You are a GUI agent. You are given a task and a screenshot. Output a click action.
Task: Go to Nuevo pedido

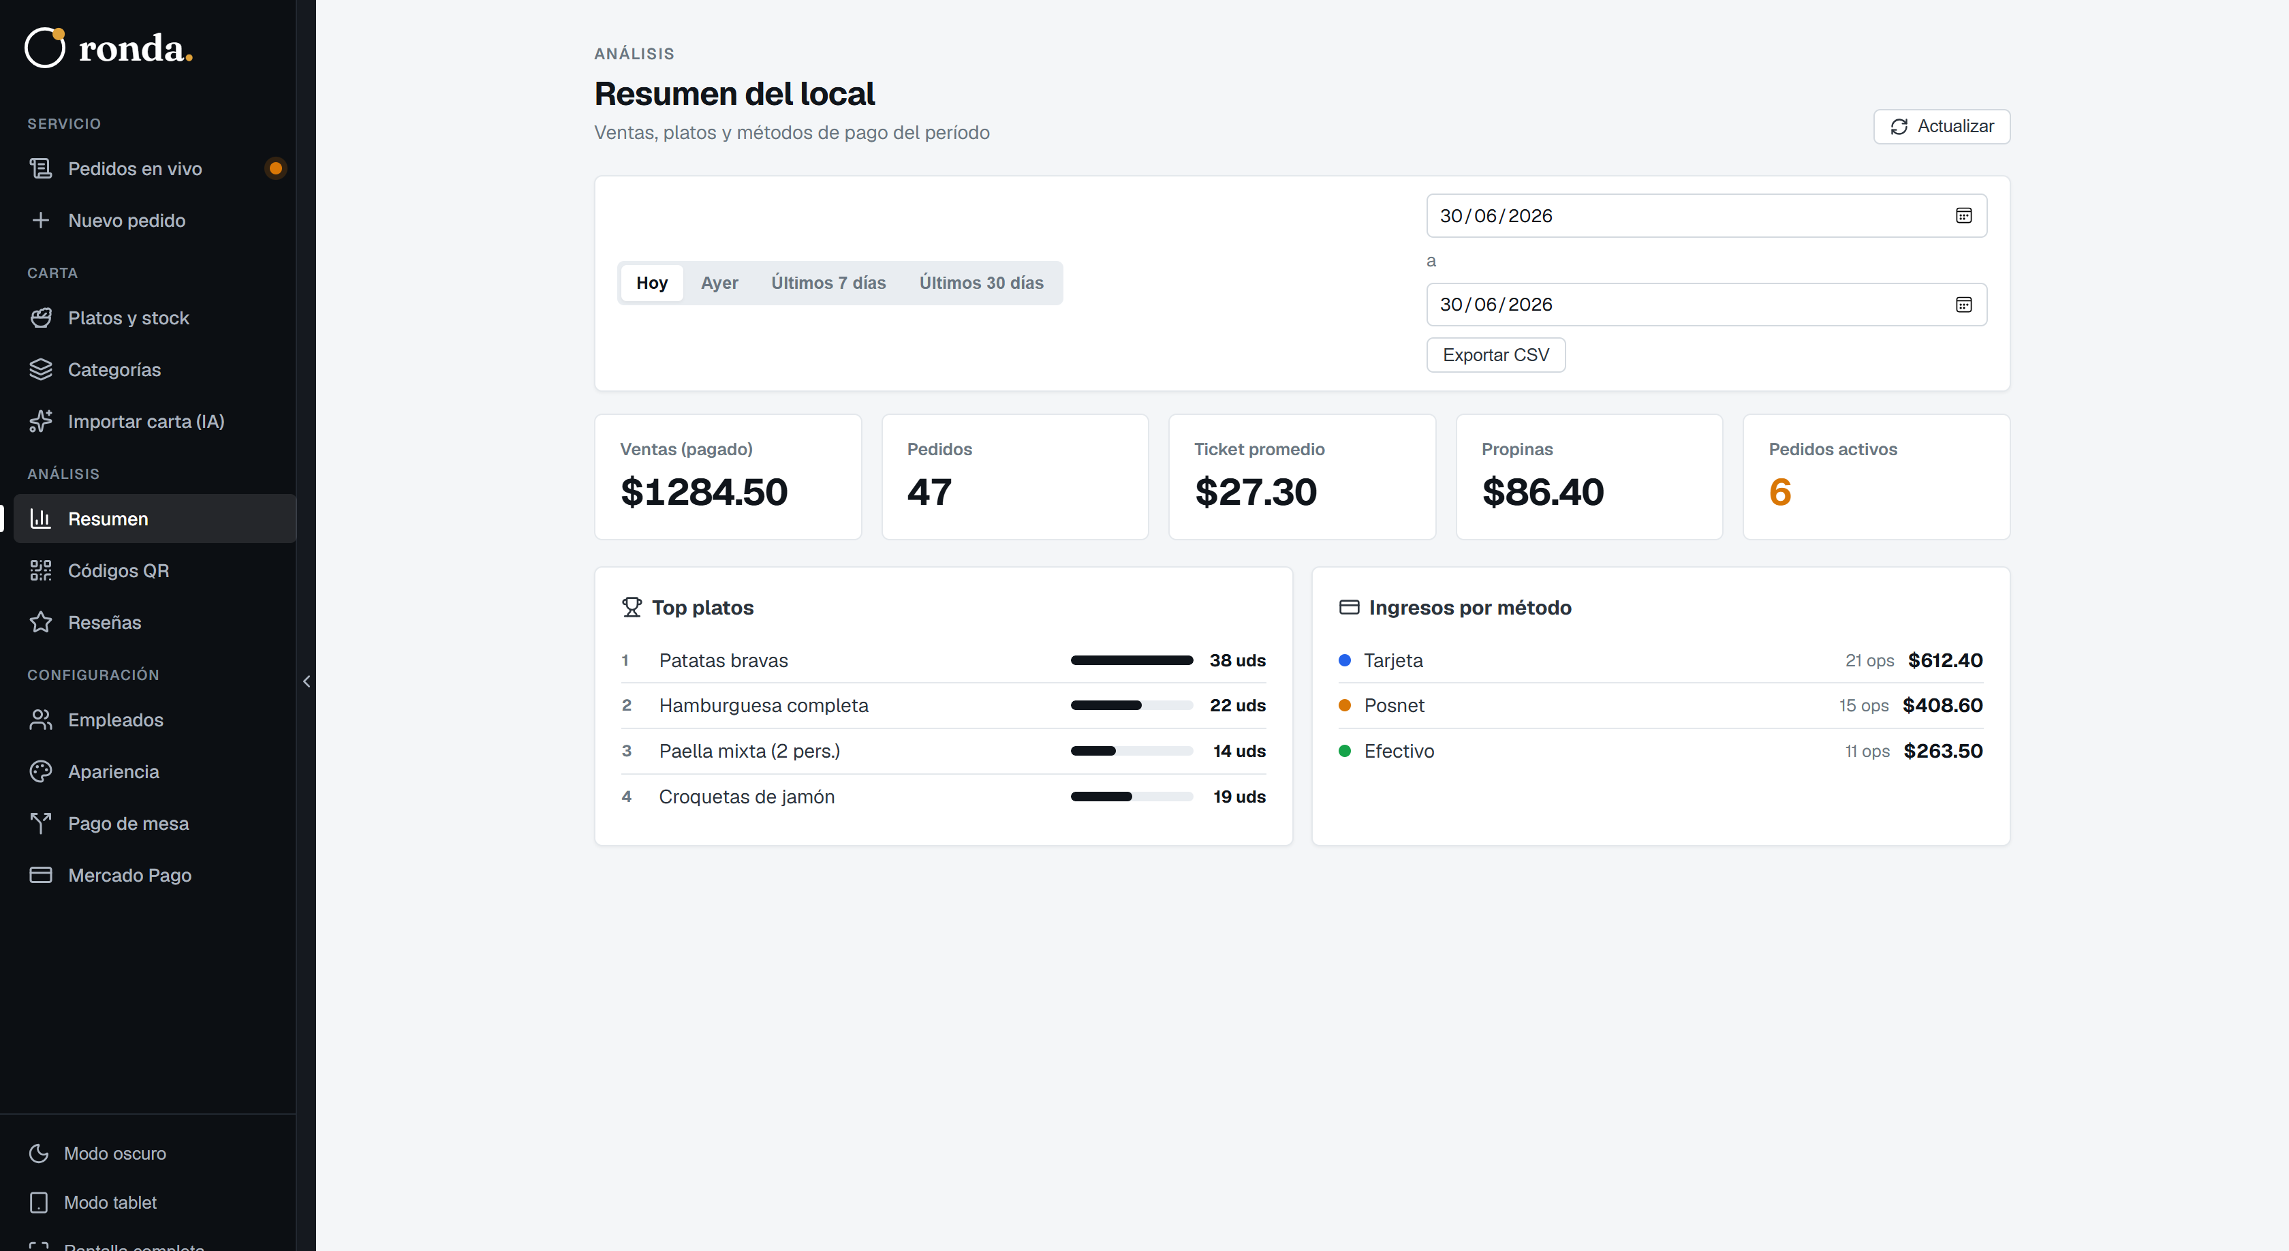155,219
